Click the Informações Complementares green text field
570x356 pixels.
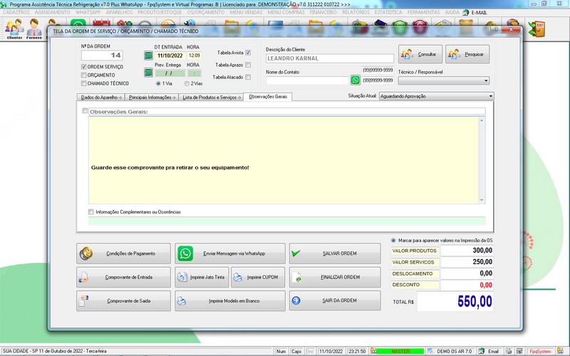pyautogui.click(x=287, y=221)
